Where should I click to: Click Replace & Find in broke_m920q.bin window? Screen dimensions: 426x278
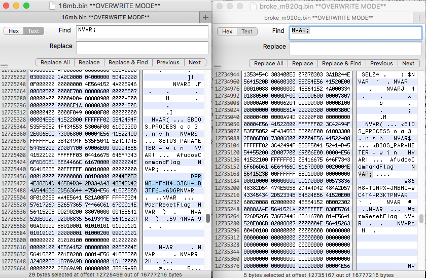click(342, 63)
